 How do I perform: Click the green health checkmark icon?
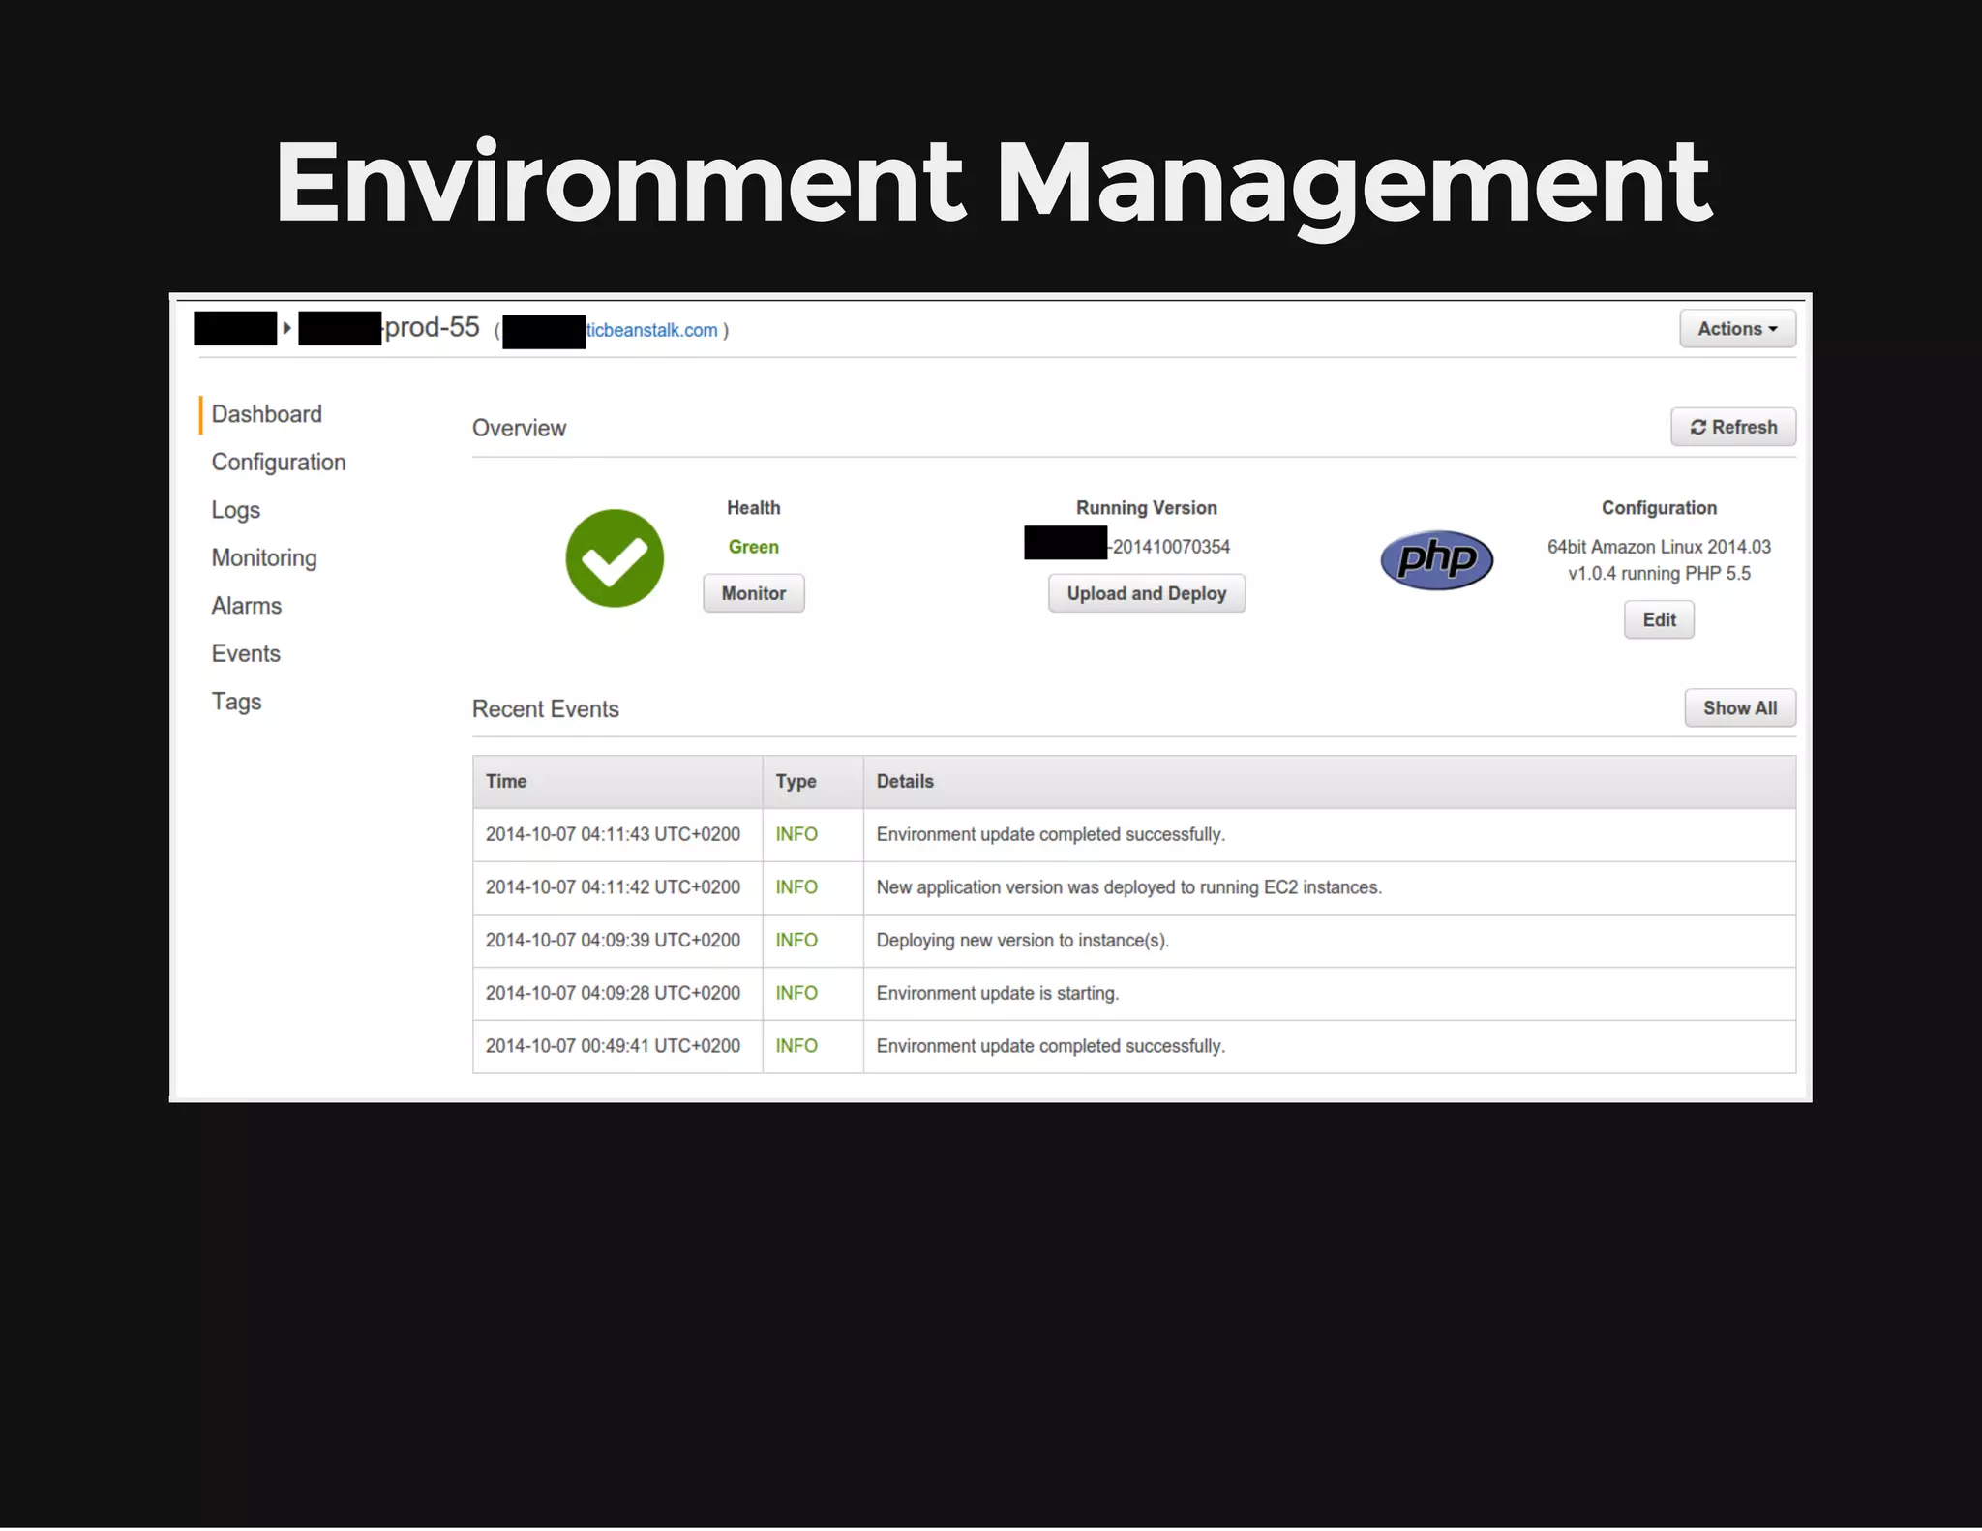click(x=615, y=558)
